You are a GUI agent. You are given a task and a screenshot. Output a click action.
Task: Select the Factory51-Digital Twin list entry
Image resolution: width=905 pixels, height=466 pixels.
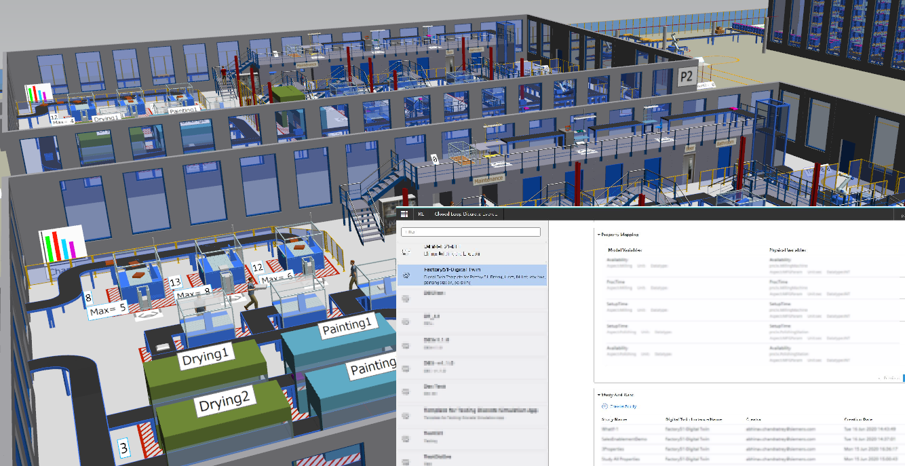coord(475,273)
